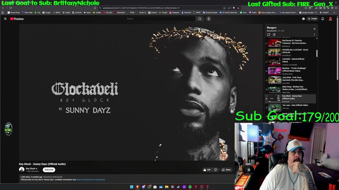Open Fiverr bookmark
This screenshot has width=339, height=190.
[x=243, y=12]
